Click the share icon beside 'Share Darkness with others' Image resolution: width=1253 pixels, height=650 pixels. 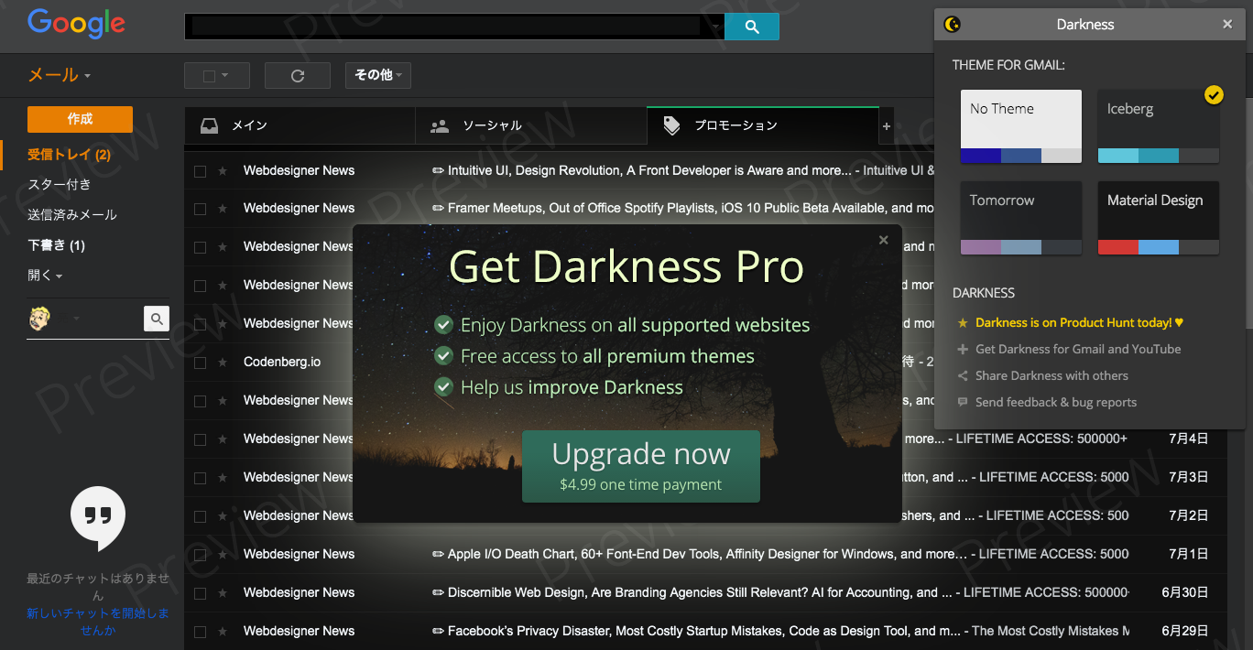(961, 375)
